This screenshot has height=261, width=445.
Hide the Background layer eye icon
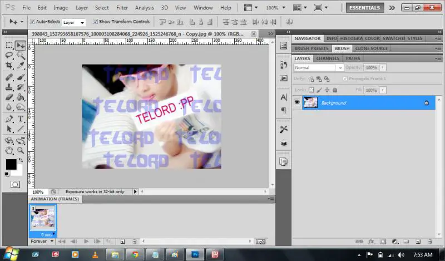[x=297, y=102]
